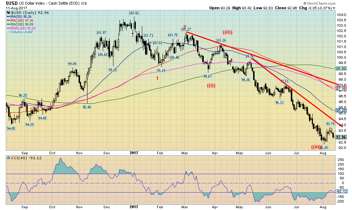Click the blue MA(50) legend line marker

coord(8,16)
